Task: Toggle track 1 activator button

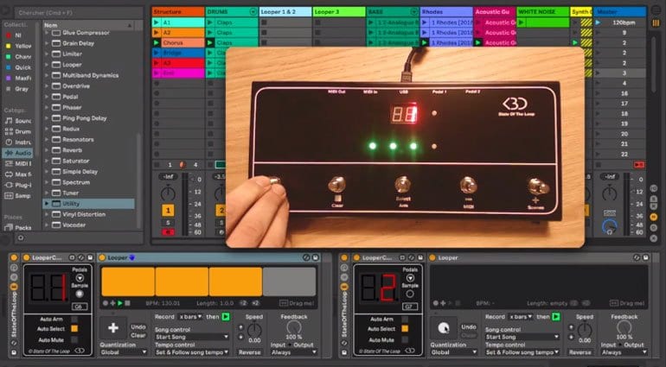Action: click(168, 210)
